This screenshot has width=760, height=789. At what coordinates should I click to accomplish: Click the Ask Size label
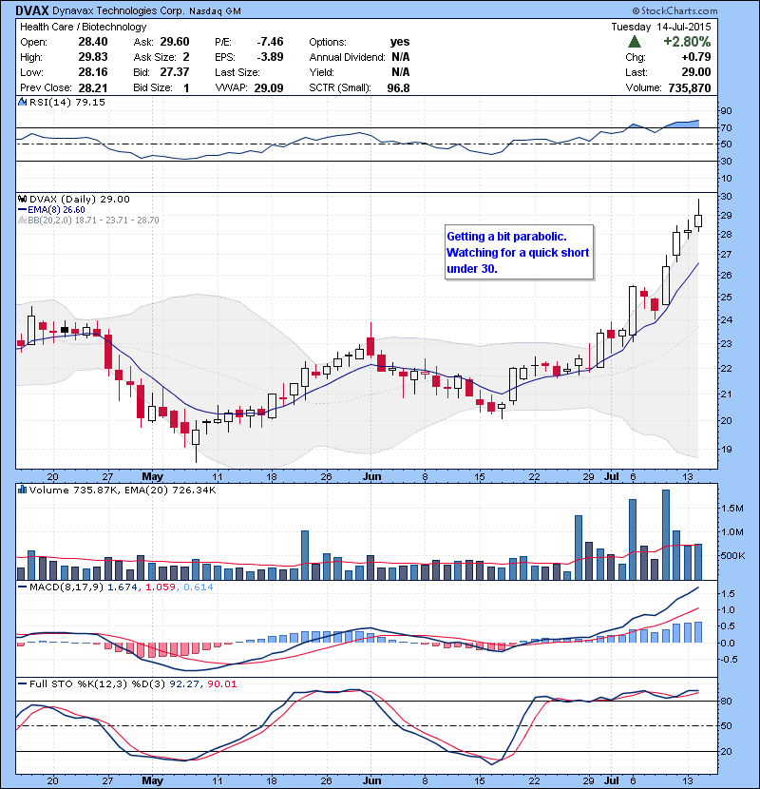click(155, 57)
